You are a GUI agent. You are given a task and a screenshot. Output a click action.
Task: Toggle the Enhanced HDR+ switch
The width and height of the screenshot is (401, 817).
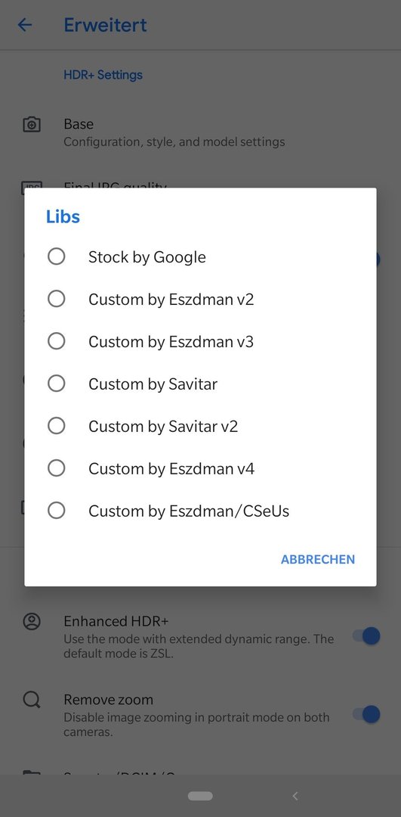point(367,635)
